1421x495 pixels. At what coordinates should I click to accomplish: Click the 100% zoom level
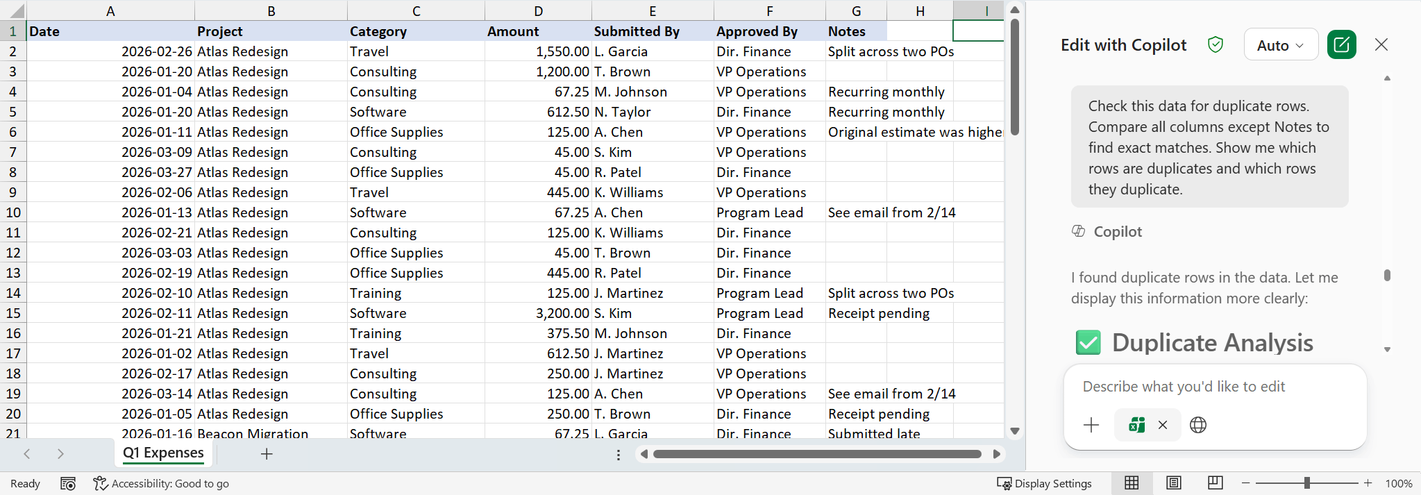click(x=1398, y=484)
